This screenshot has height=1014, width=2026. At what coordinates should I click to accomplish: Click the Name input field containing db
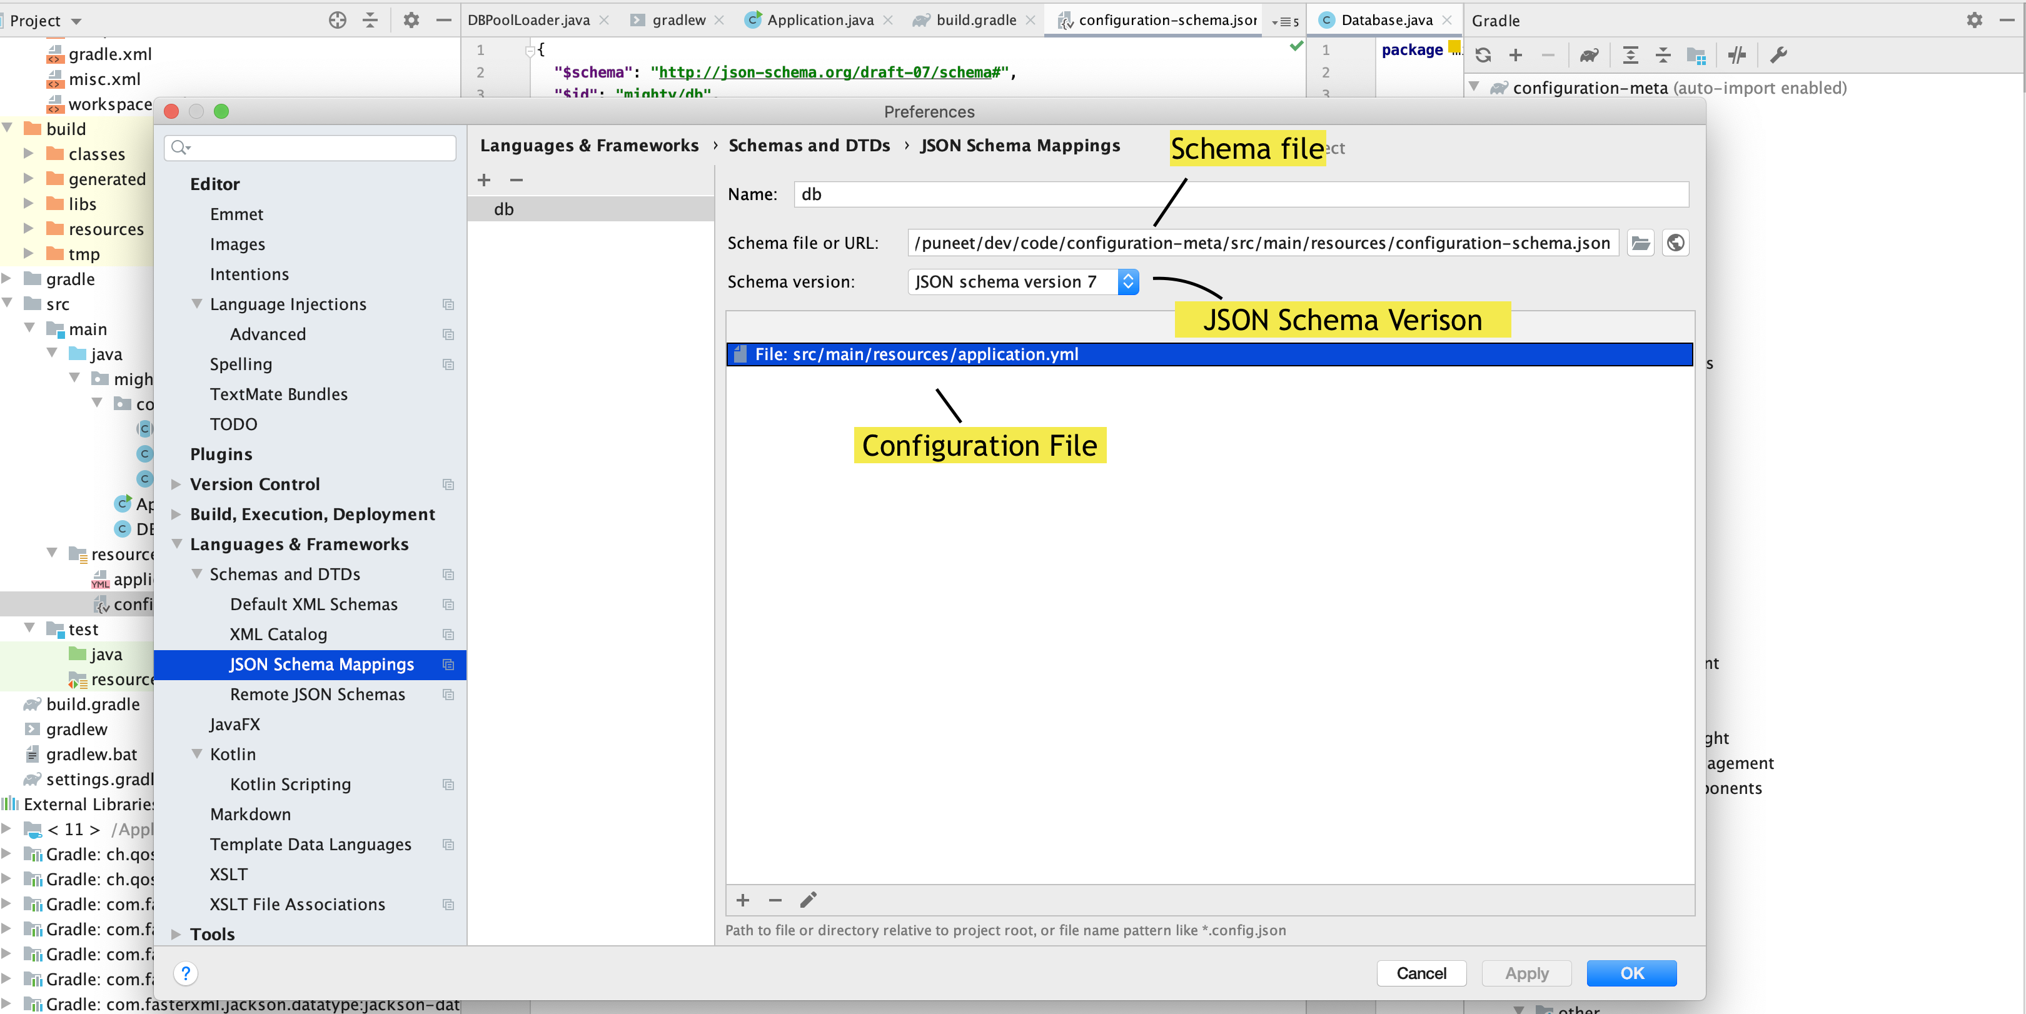pos(1239,194)
